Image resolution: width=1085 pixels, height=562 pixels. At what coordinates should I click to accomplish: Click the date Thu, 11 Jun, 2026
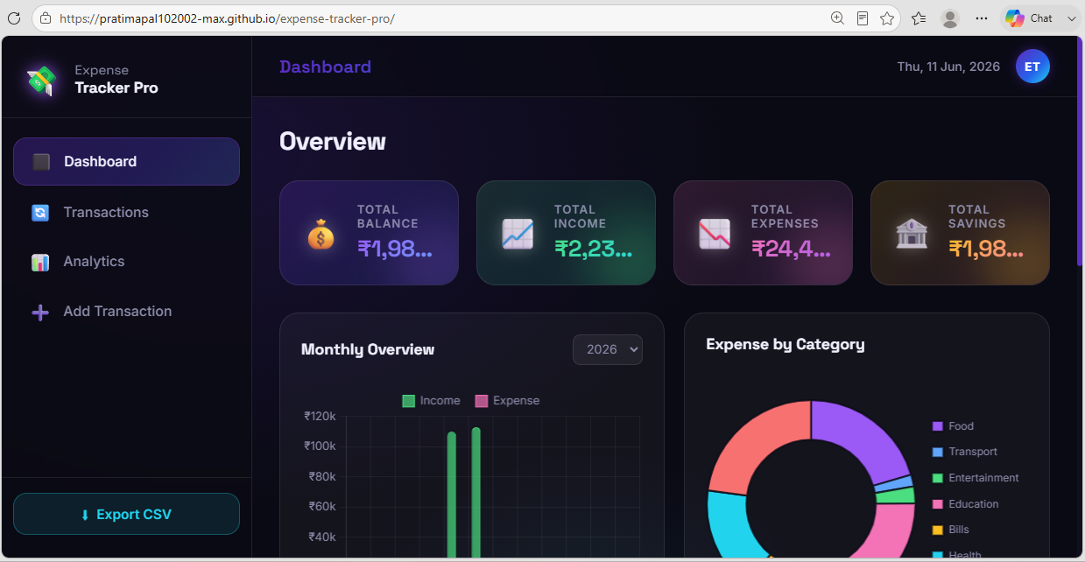click(948, 67)
